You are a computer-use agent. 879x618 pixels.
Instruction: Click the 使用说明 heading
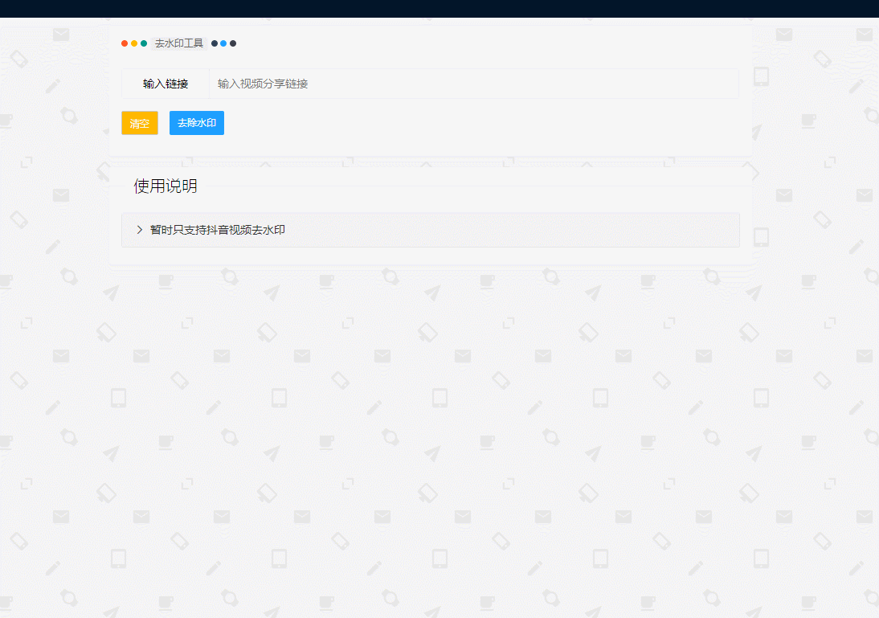[166, 186]
